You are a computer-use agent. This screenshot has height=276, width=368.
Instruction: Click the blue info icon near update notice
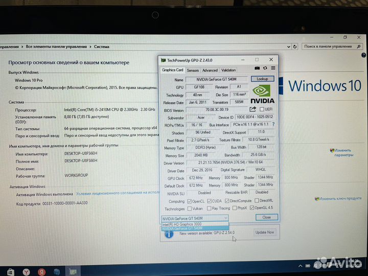[x=169, y=234]
